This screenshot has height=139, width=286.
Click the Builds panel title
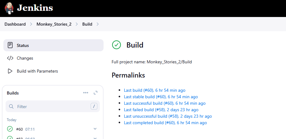(x=13, y=93)
